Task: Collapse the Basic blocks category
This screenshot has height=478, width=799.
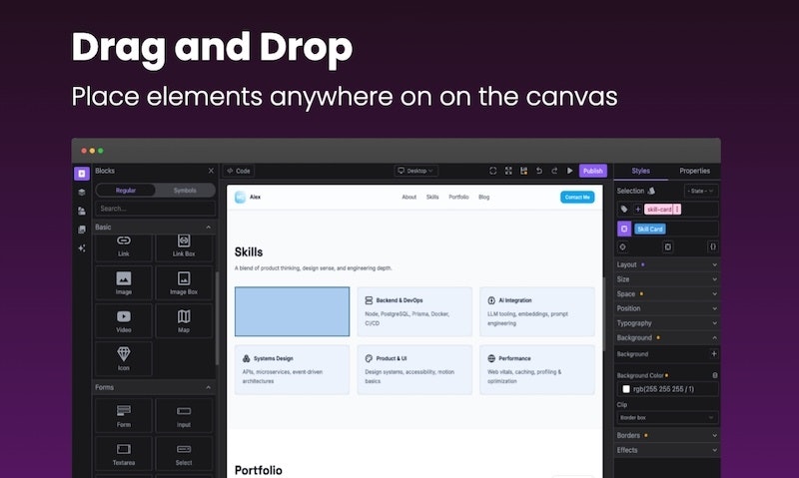Action: tap(209, 228)
